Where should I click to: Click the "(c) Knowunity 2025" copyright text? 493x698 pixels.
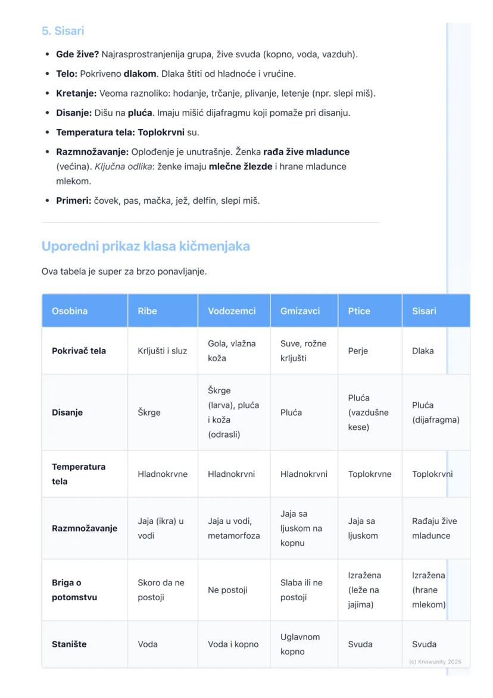point(435,662)
